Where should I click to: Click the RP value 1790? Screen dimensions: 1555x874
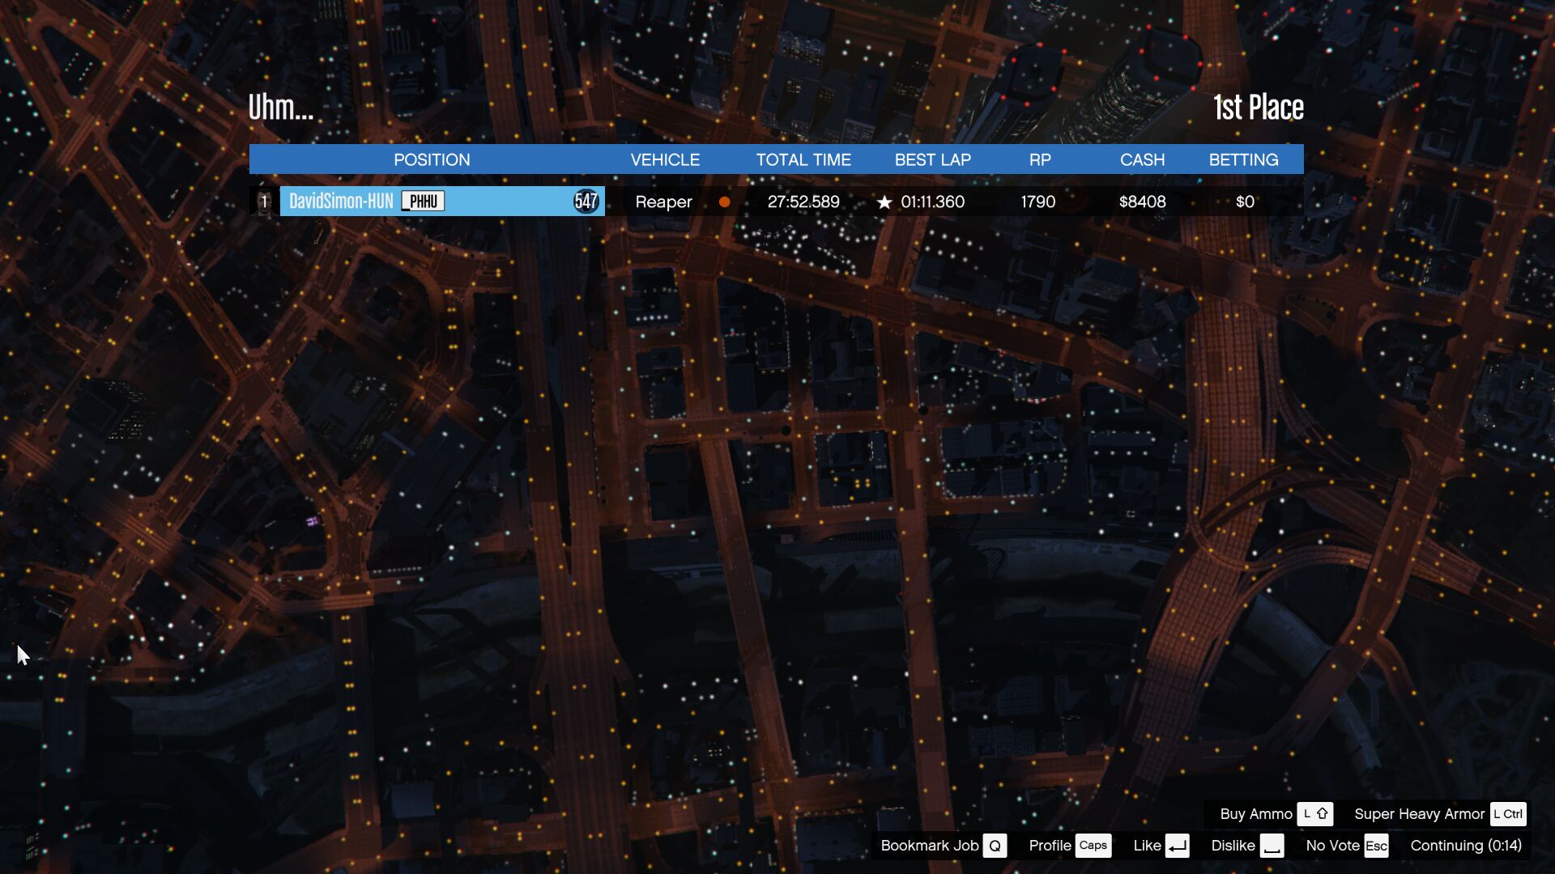coord(1038,202)
